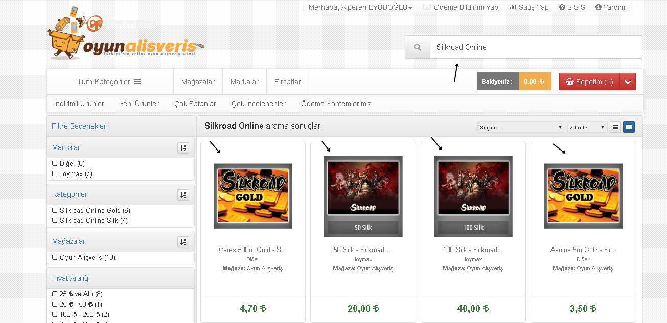667x323 pixels.
Task: Click the search magnifier icon button
Action: coord(418,47)
